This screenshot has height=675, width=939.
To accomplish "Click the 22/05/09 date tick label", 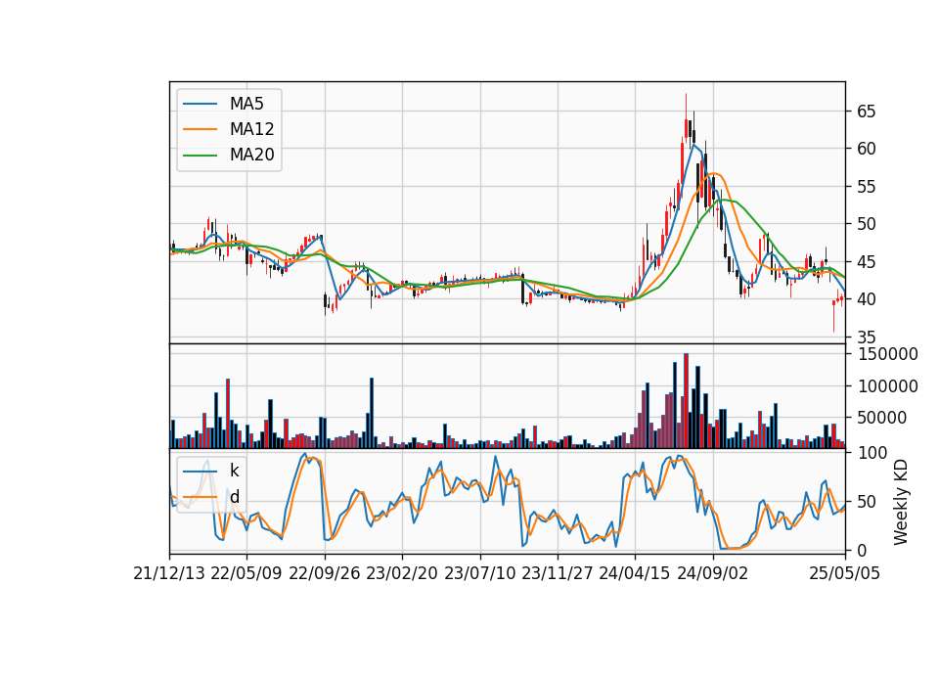I will [x=246, y=574].
